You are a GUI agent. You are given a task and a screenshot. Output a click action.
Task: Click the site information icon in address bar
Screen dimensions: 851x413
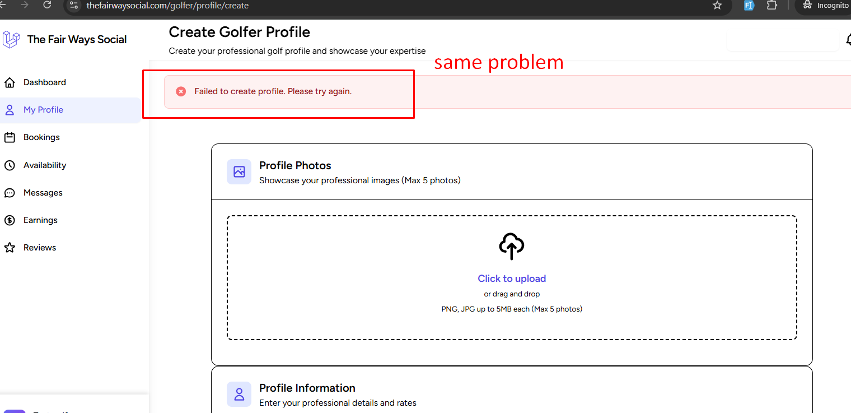(74, 5)
